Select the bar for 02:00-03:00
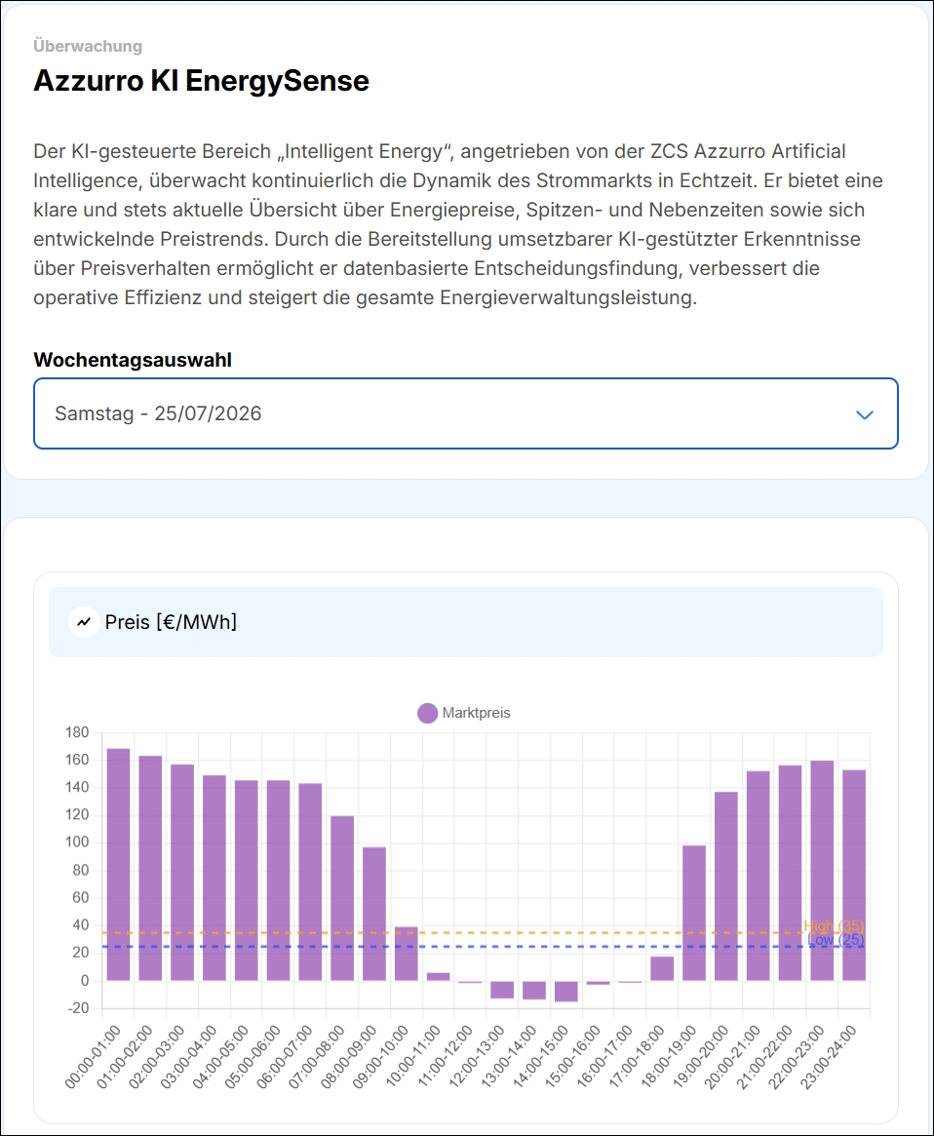934x1136 pixels. click(182, 873)
